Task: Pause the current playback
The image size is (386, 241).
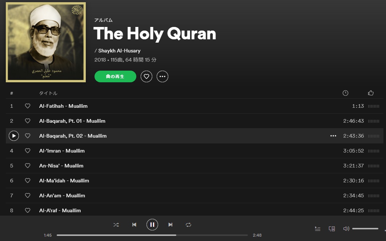Action: (x=152, y=225)
